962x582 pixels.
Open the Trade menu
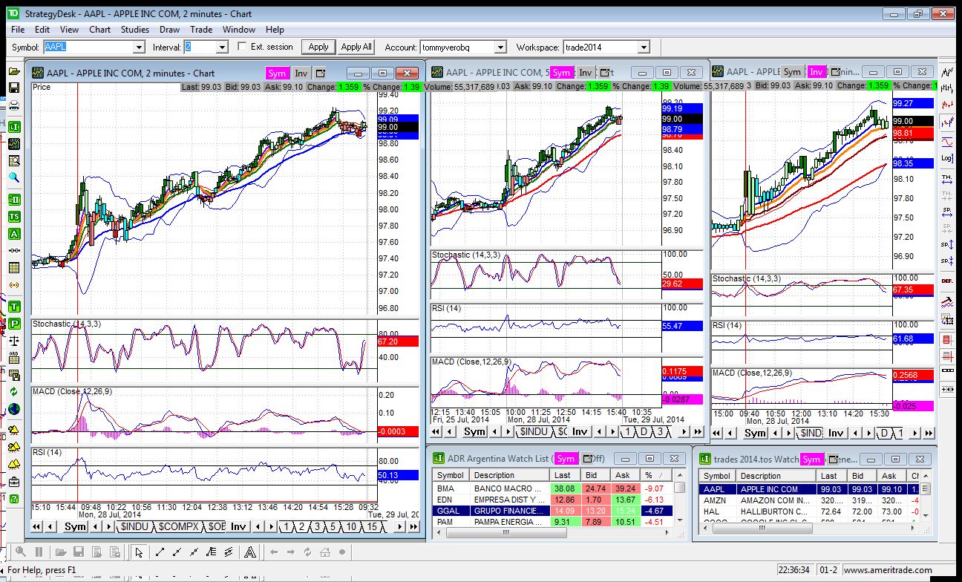point(200,30)
